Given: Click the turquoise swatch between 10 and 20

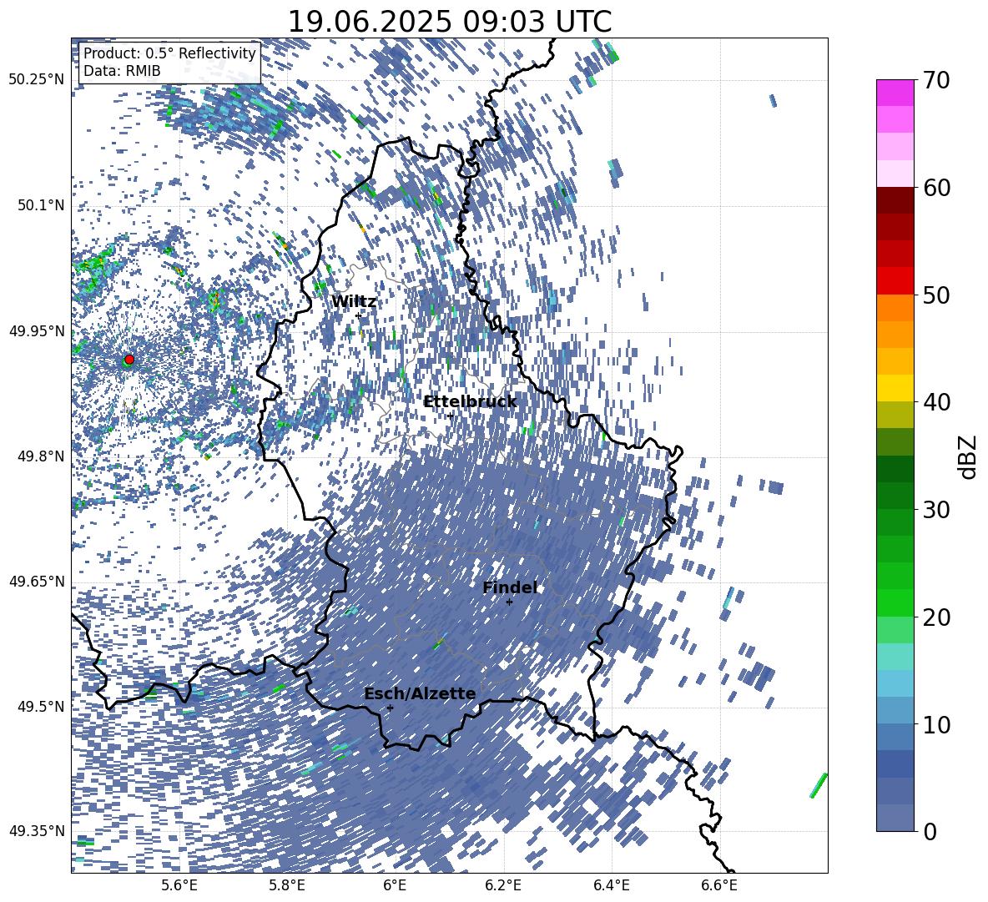Looking at the screenshot, I should click(895, 657).
